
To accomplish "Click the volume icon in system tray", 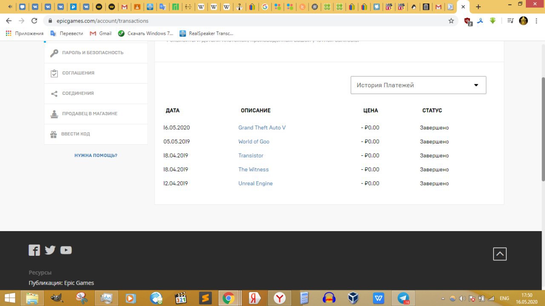I will [x=462, y=298].
